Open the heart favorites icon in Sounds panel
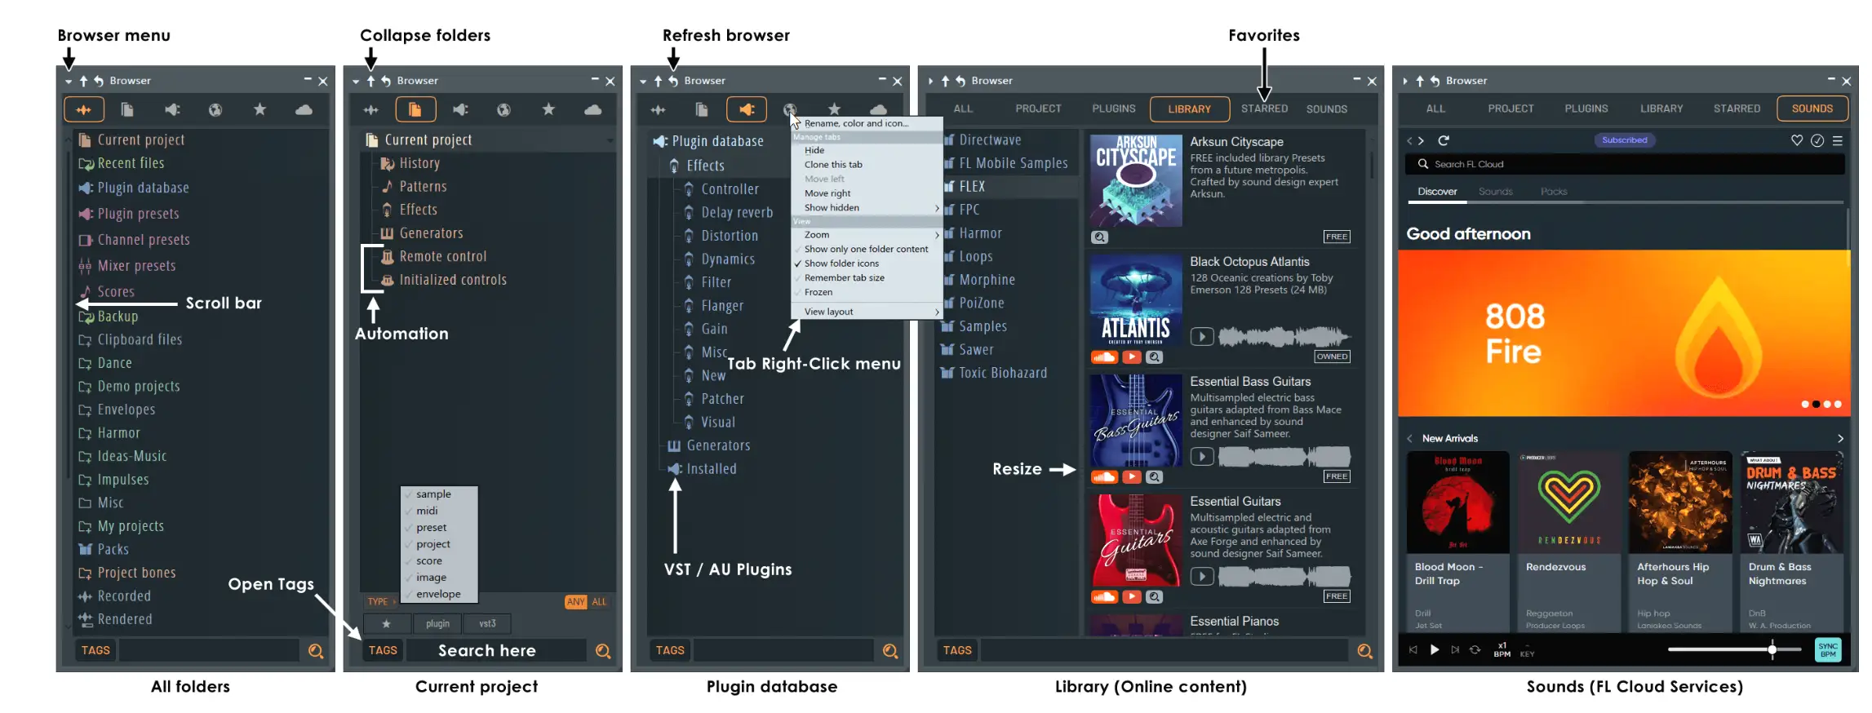The height and width of the screenshot is (713, 1872). coord(1796,140)
